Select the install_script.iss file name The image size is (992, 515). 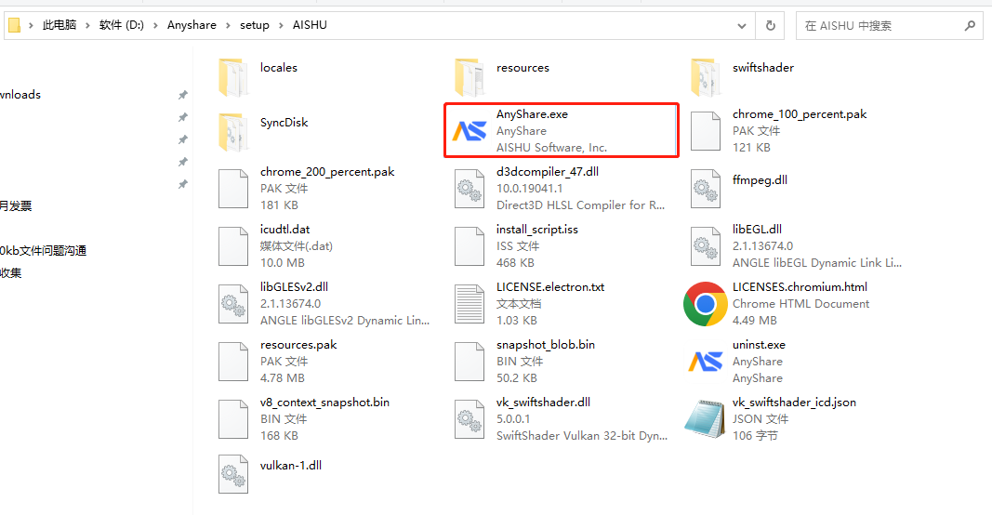[537, 230]
